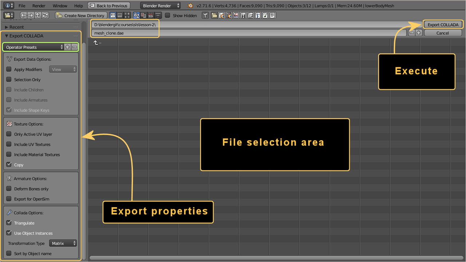This screenshot has height=262, width=466.
Task: Click the Export COLLADA button
Action: click(443, 25)
